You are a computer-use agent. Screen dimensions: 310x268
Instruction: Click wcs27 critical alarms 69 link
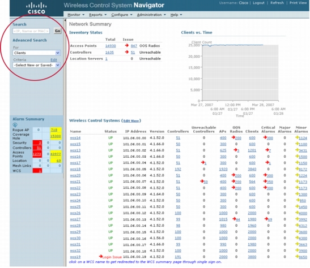(270, 219)
